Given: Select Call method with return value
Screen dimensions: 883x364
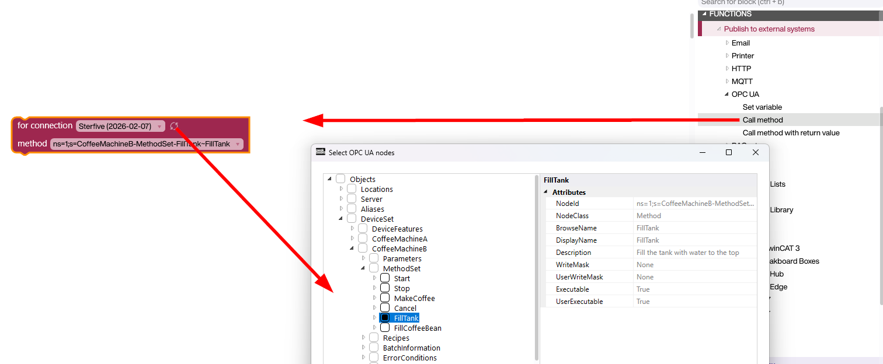Looking at the screenshot, I should [x=791, y=133].
